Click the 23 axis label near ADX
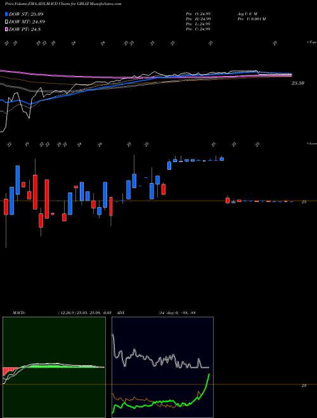The image size is (317, 418). pyautogui.click(x=304, y=385)
